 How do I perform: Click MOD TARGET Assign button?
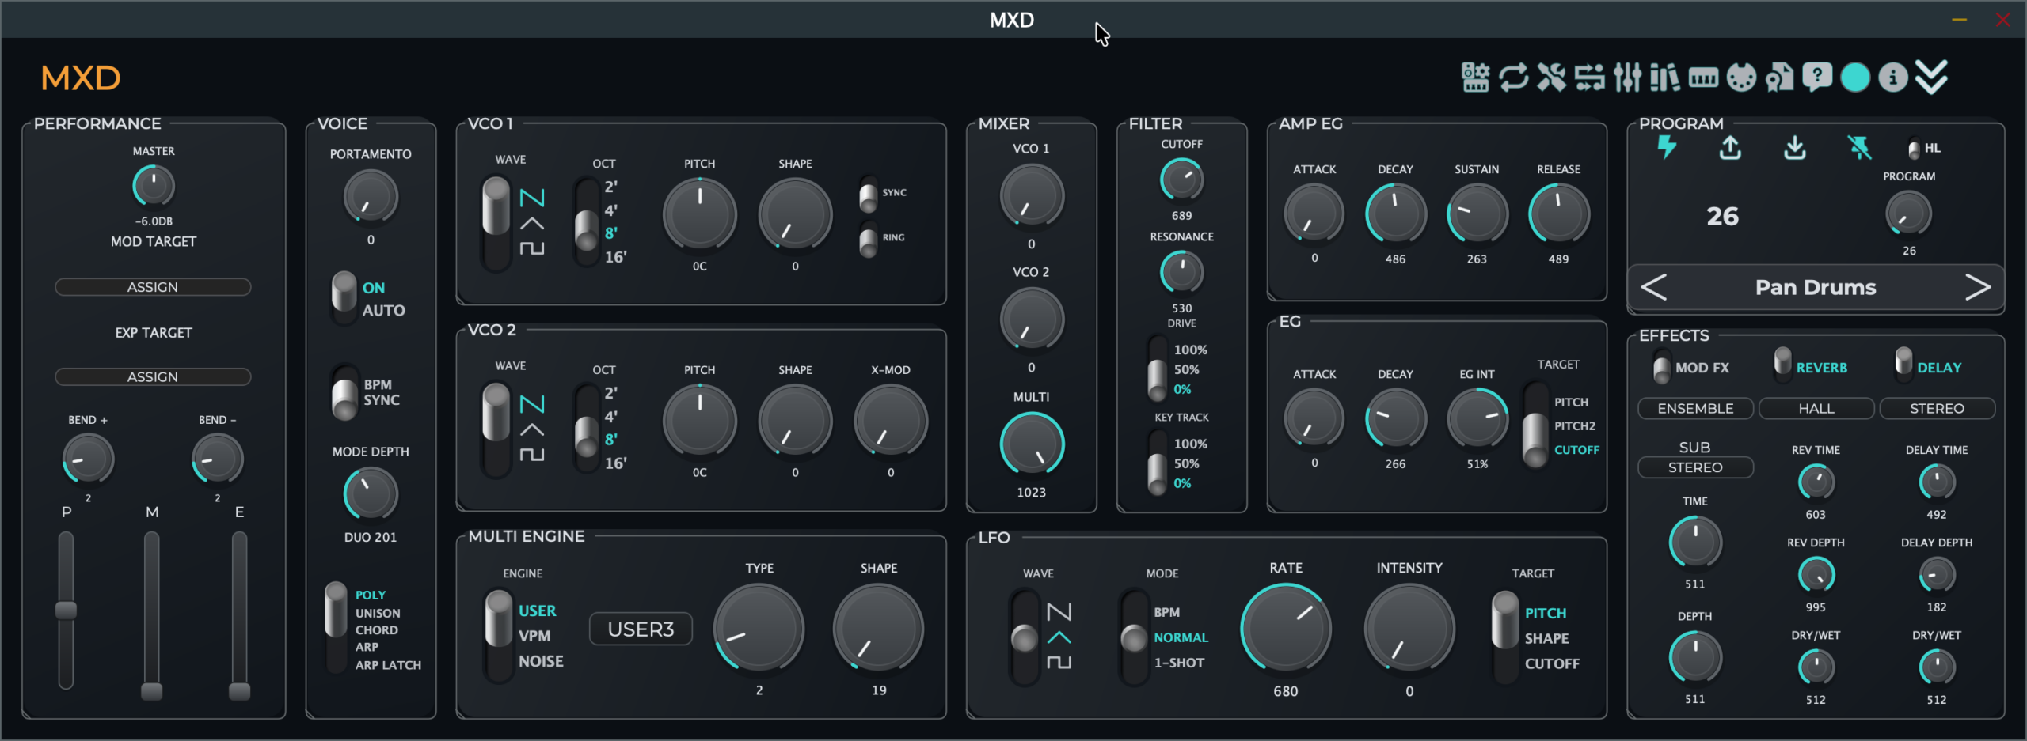153,287
